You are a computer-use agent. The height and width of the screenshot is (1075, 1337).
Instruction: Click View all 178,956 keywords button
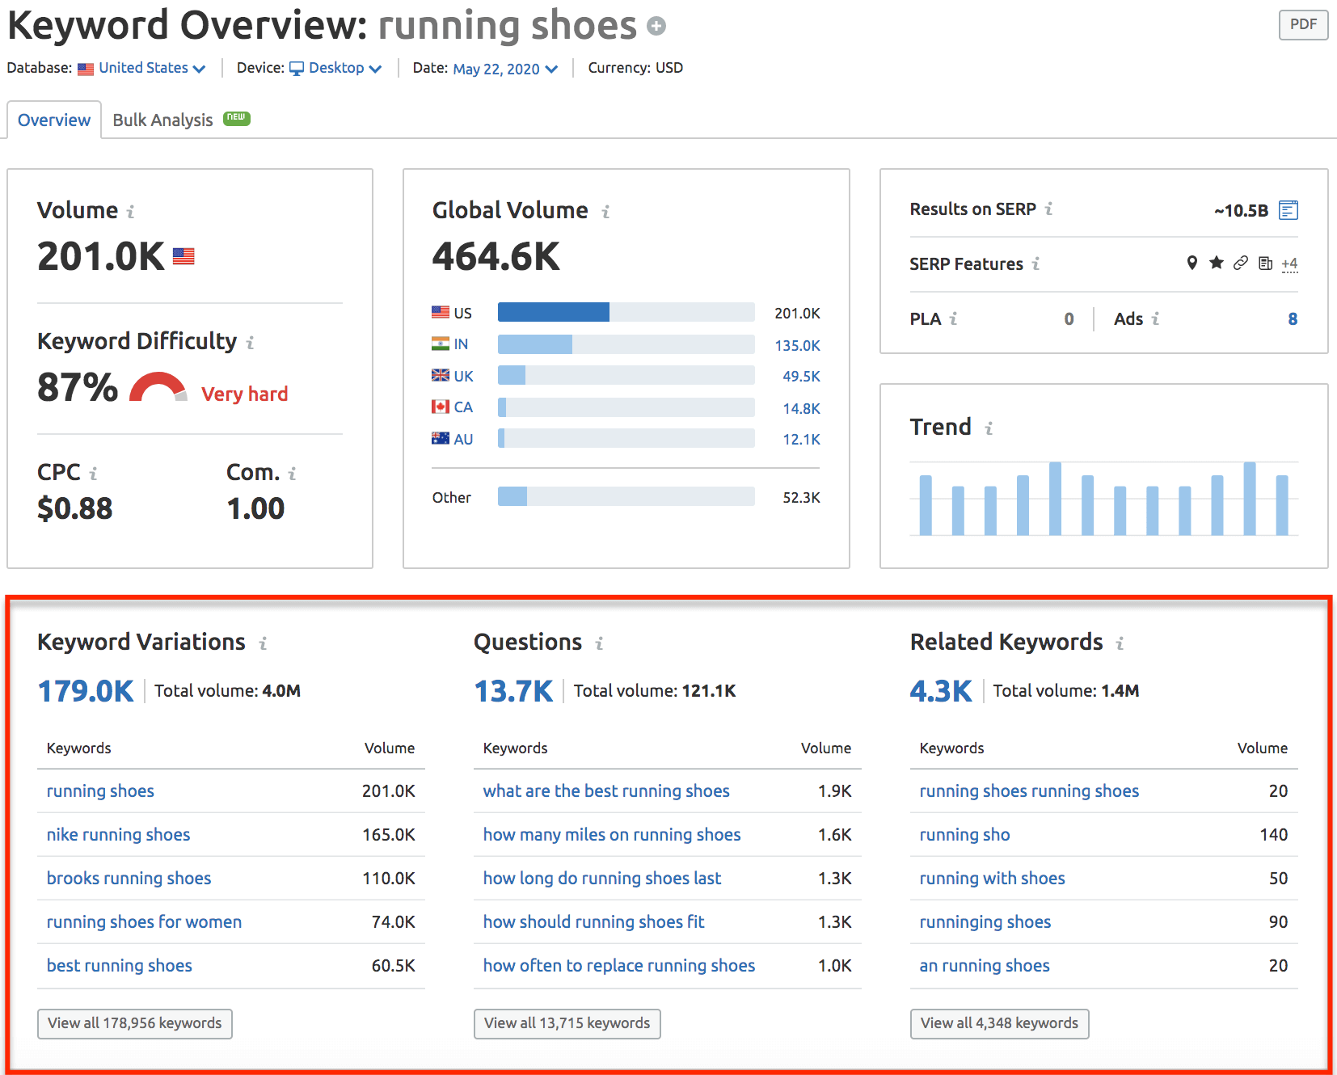[x=134, y=1023]
